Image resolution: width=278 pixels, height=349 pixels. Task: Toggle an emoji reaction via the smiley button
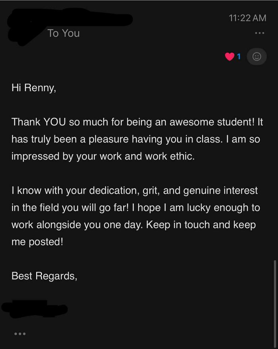(257, 57)
